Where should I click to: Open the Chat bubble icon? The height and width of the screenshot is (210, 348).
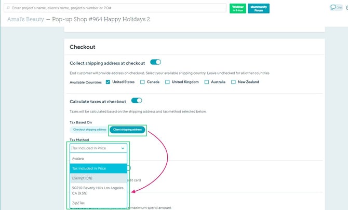(x=337, y=7)
